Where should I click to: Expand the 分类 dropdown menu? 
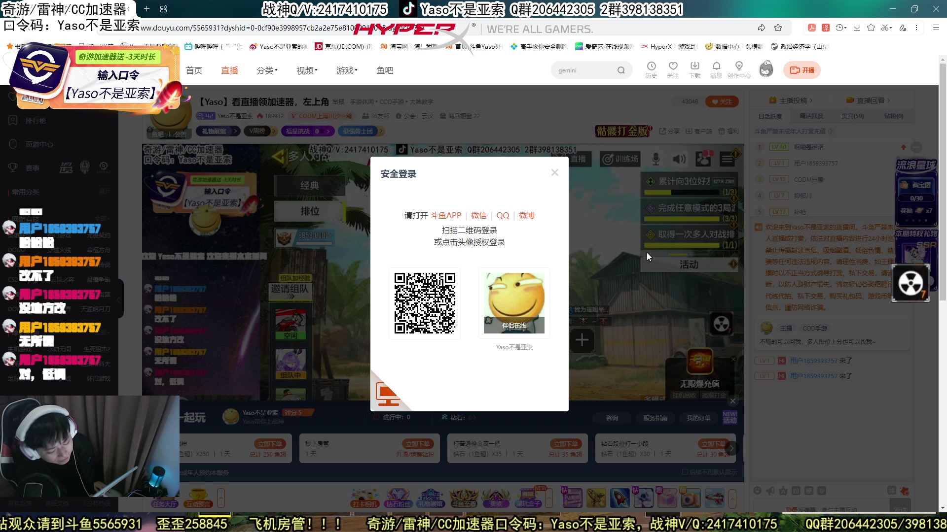tap(267, 70)
